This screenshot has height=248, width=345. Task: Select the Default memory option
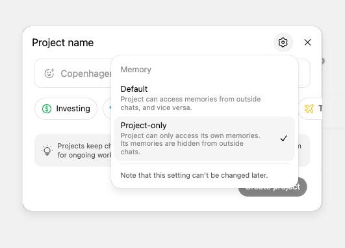pyautogui.click(x=205, y=98)
